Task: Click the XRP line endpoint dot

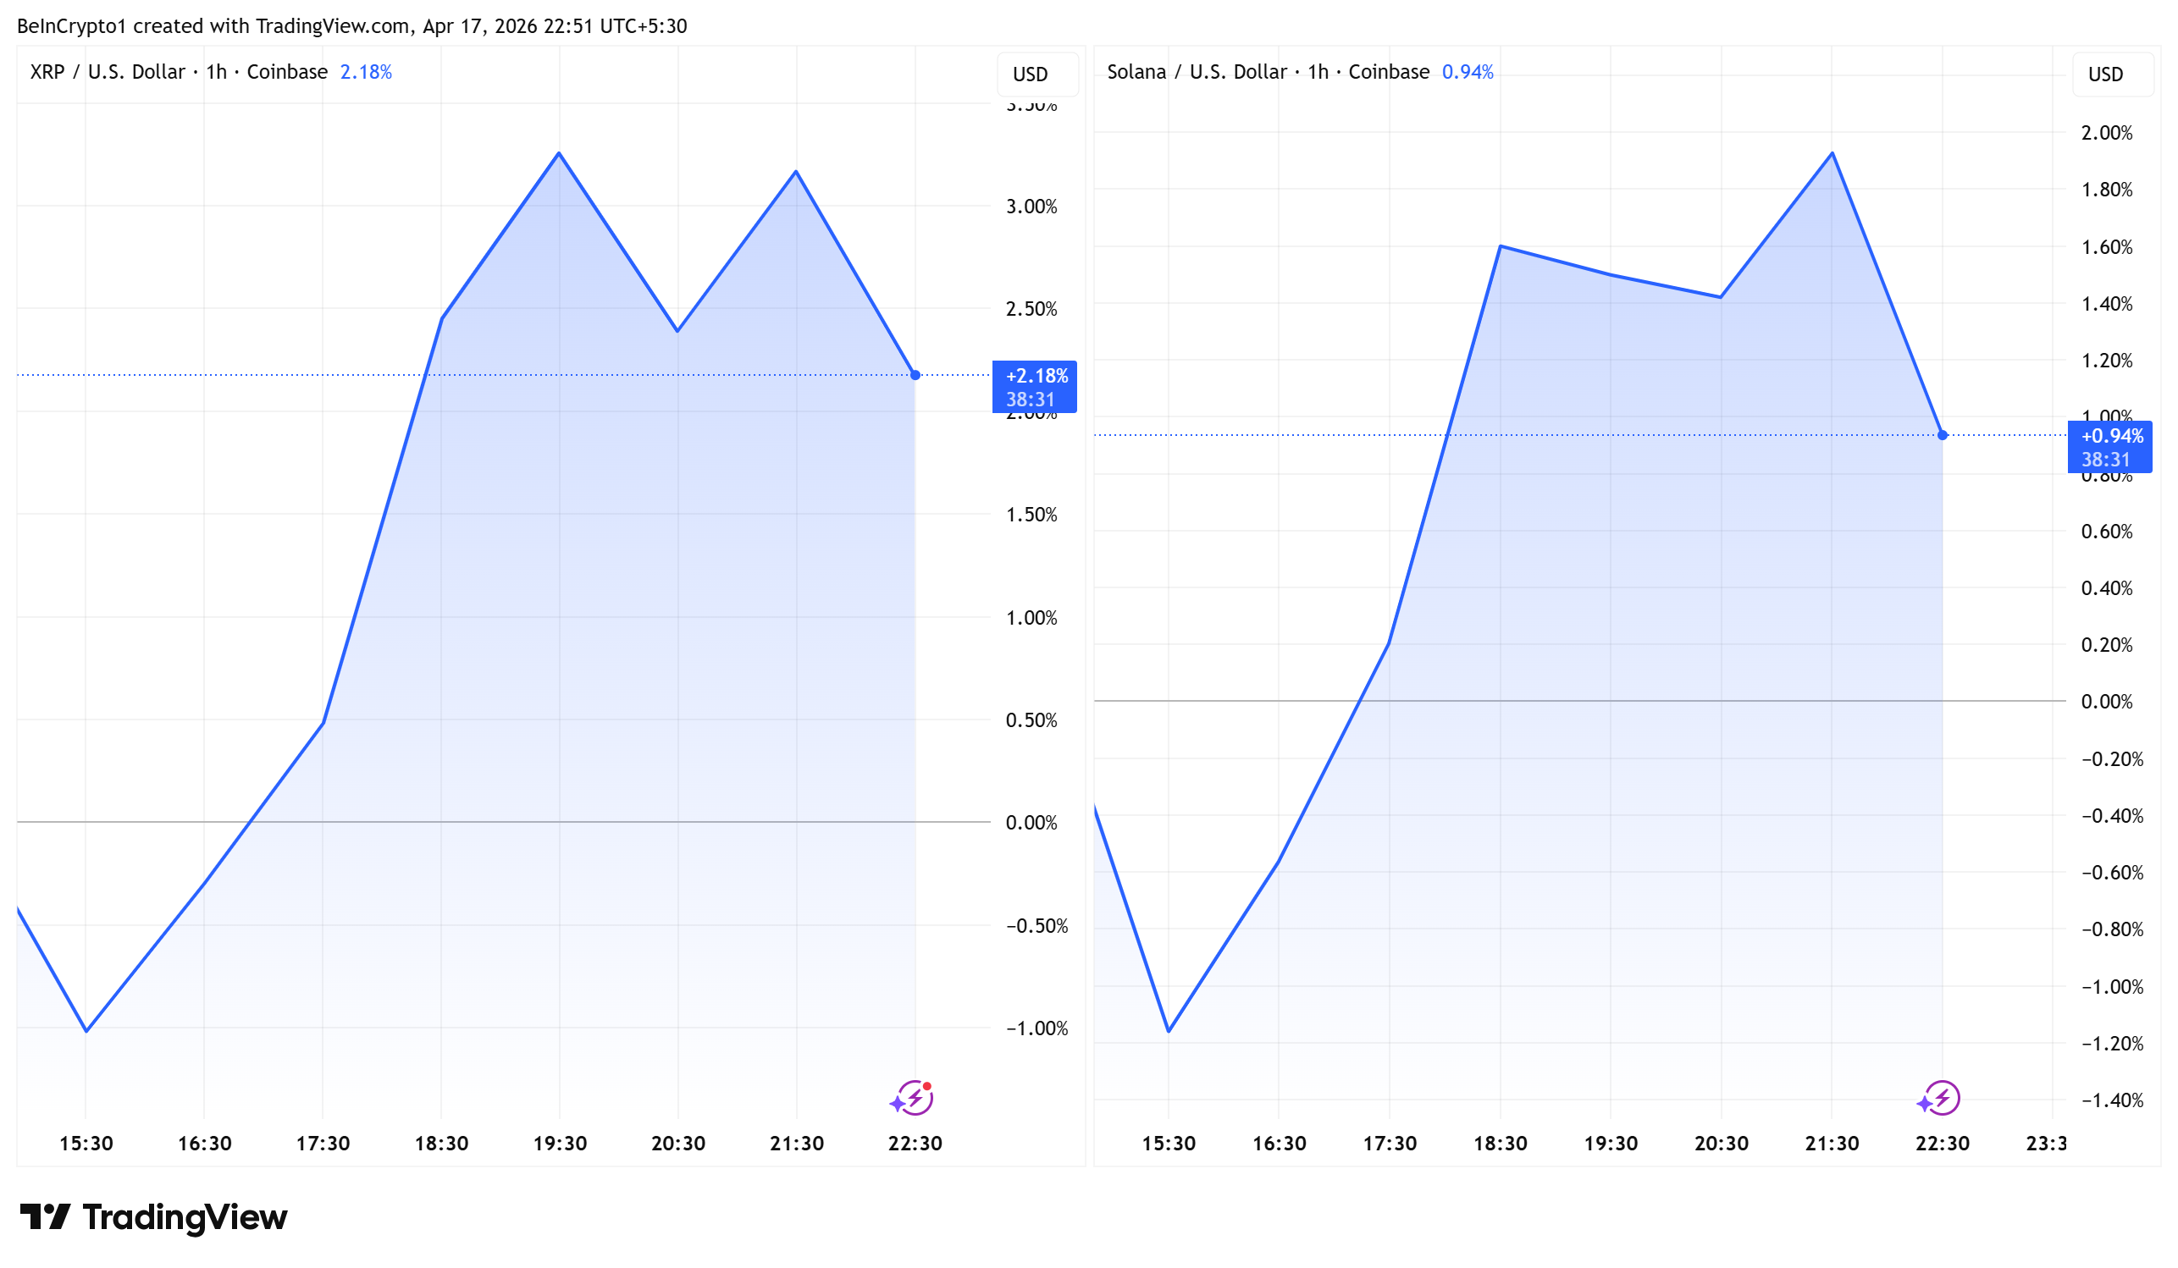Action: (915, 375)
